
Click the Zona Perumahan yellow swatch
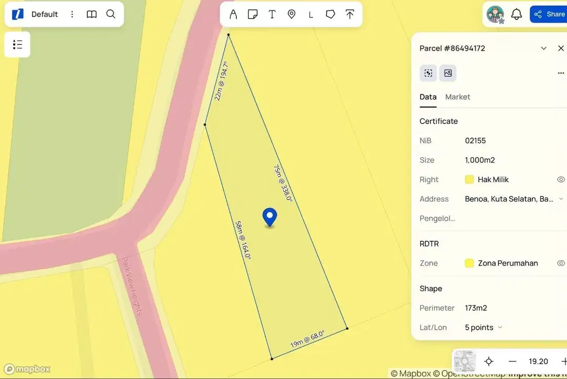pos(469,263)
